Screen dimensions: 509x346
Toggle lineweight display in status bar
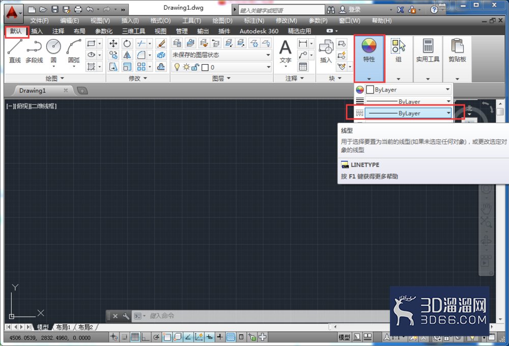click(220, 337)
